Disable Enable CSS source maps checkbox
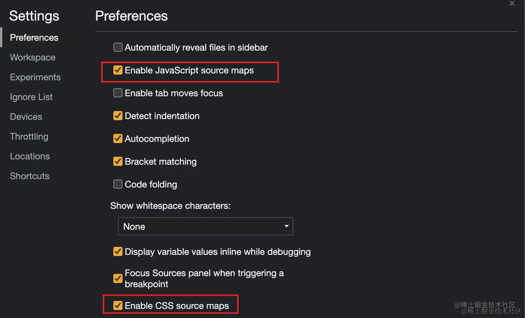The image size is (525, 318). click(x=118, y=305)
